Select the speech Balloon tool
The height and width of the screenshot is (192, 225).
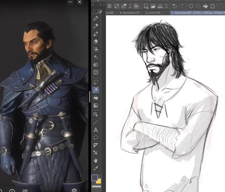(96, 137)
